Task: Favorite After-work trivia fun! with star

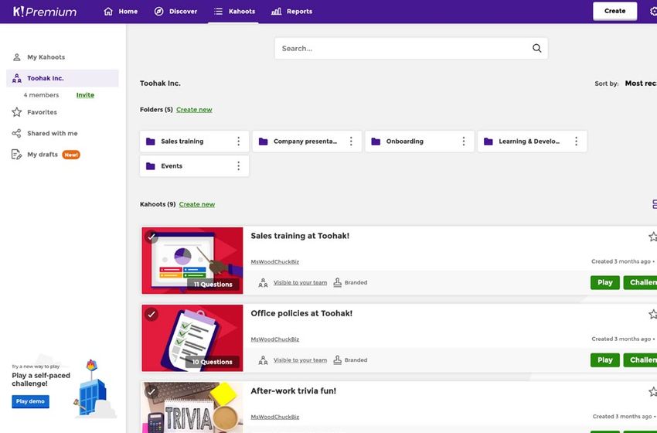Action: 653,392
